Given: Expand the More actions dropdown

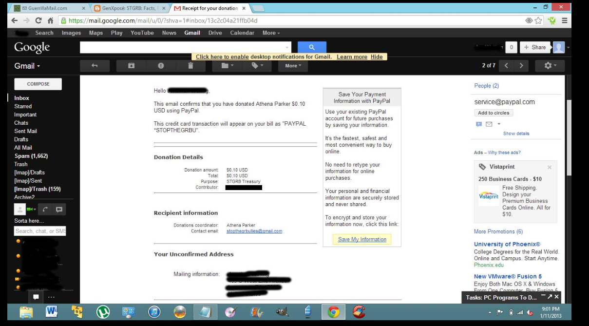Looking at the screenshot, I should point(293,66).
